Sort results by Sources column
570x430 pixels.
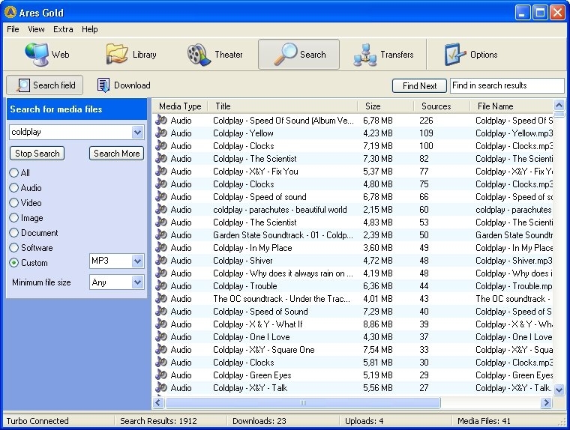(442, 106)
